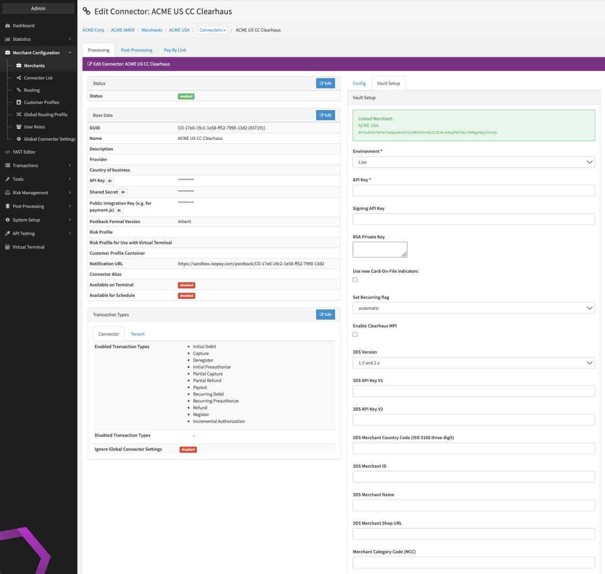
Task: Open the Connectors breadcrumb dropdown
Action: click(x=212, y=30)
